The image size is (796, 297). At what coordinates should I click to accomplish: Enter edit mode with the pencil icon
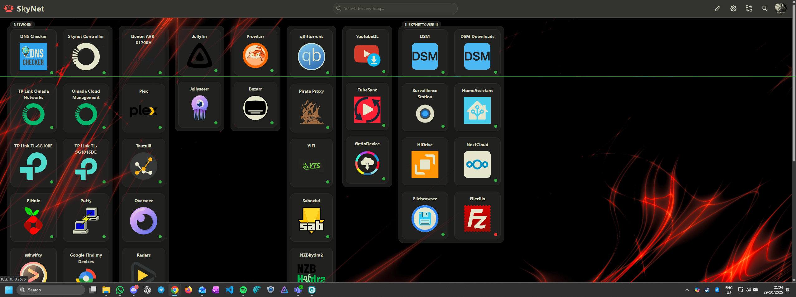coord(718,8)
